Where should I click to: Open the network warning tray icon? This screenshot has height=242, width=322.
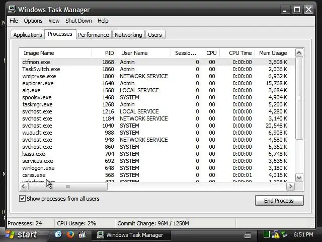click(275, 234)
